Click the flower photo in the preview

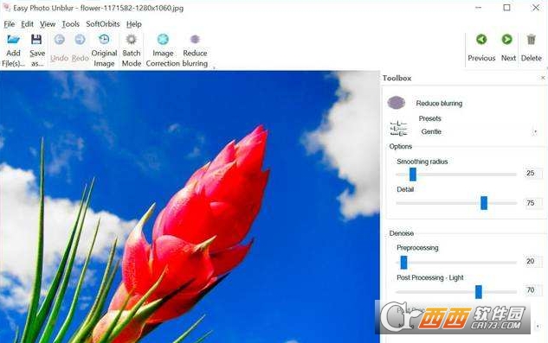click(190, 206)
